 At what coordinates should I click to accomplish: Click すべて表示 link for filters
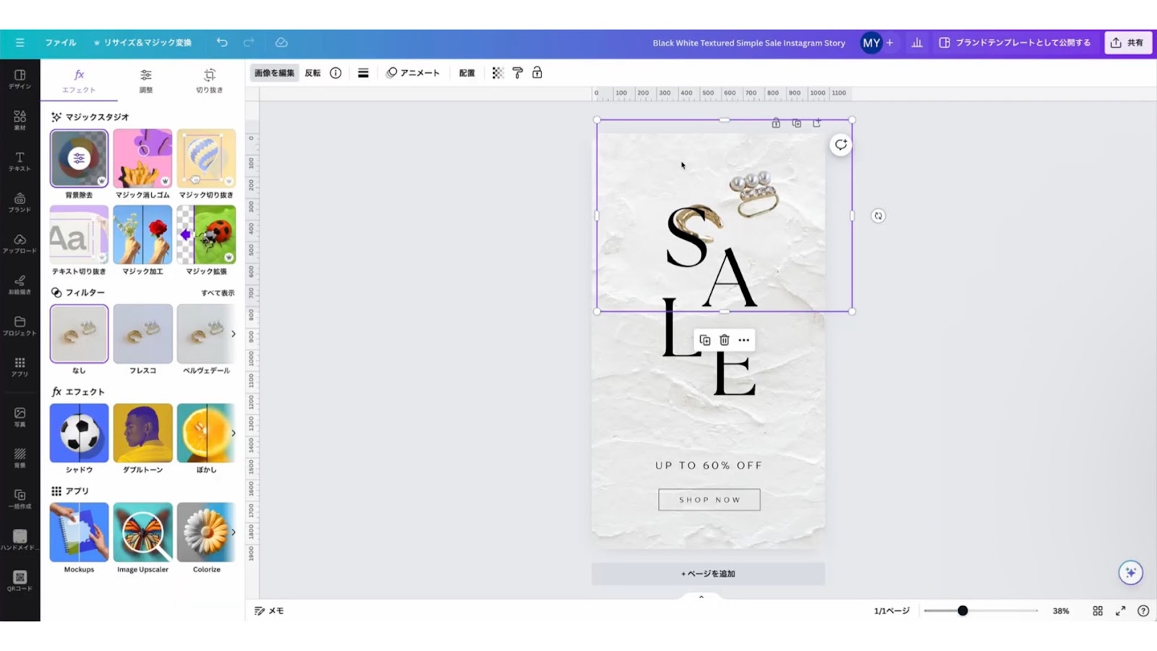pyautogui.click(x=218, y=293)
